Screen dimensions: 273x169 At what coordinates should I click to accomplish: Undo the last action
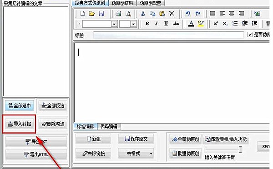tap(187, 14)
